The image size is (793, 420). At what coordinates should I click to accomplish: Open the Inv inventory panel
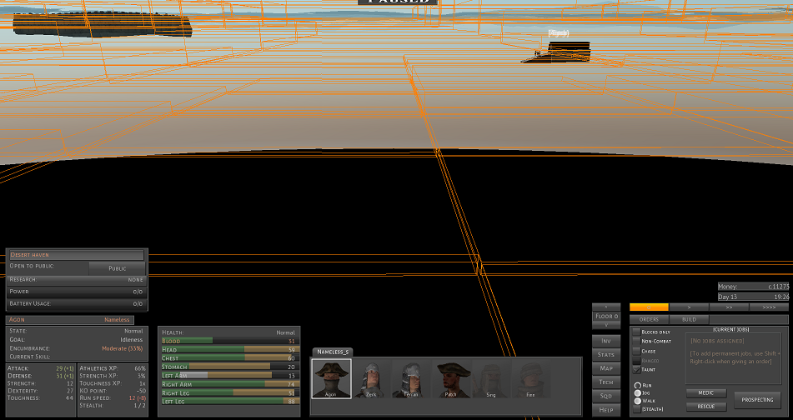coord(606,341)
